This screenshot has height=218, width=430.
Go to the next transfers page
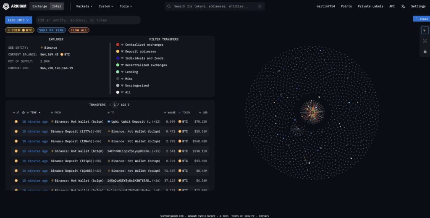tap(128, 105)
